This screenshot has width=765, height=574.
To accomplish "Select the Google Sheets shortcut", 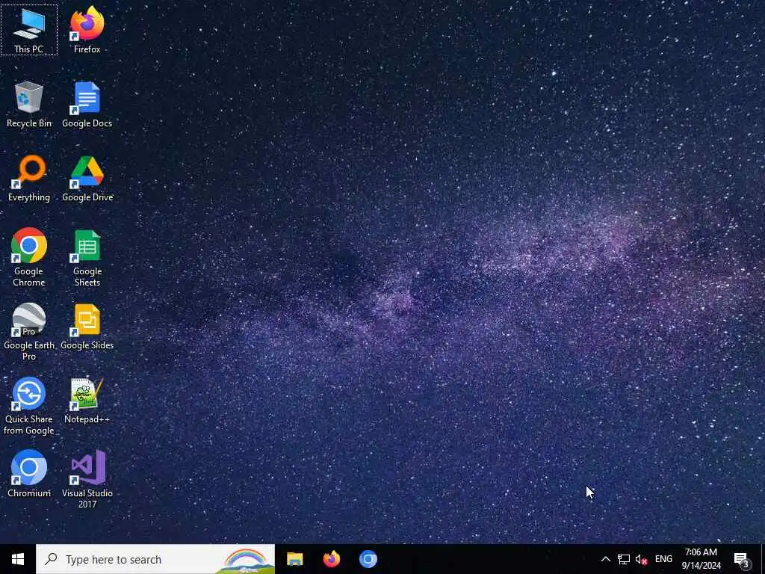I will pyautogui.click(x=87, y=258).
